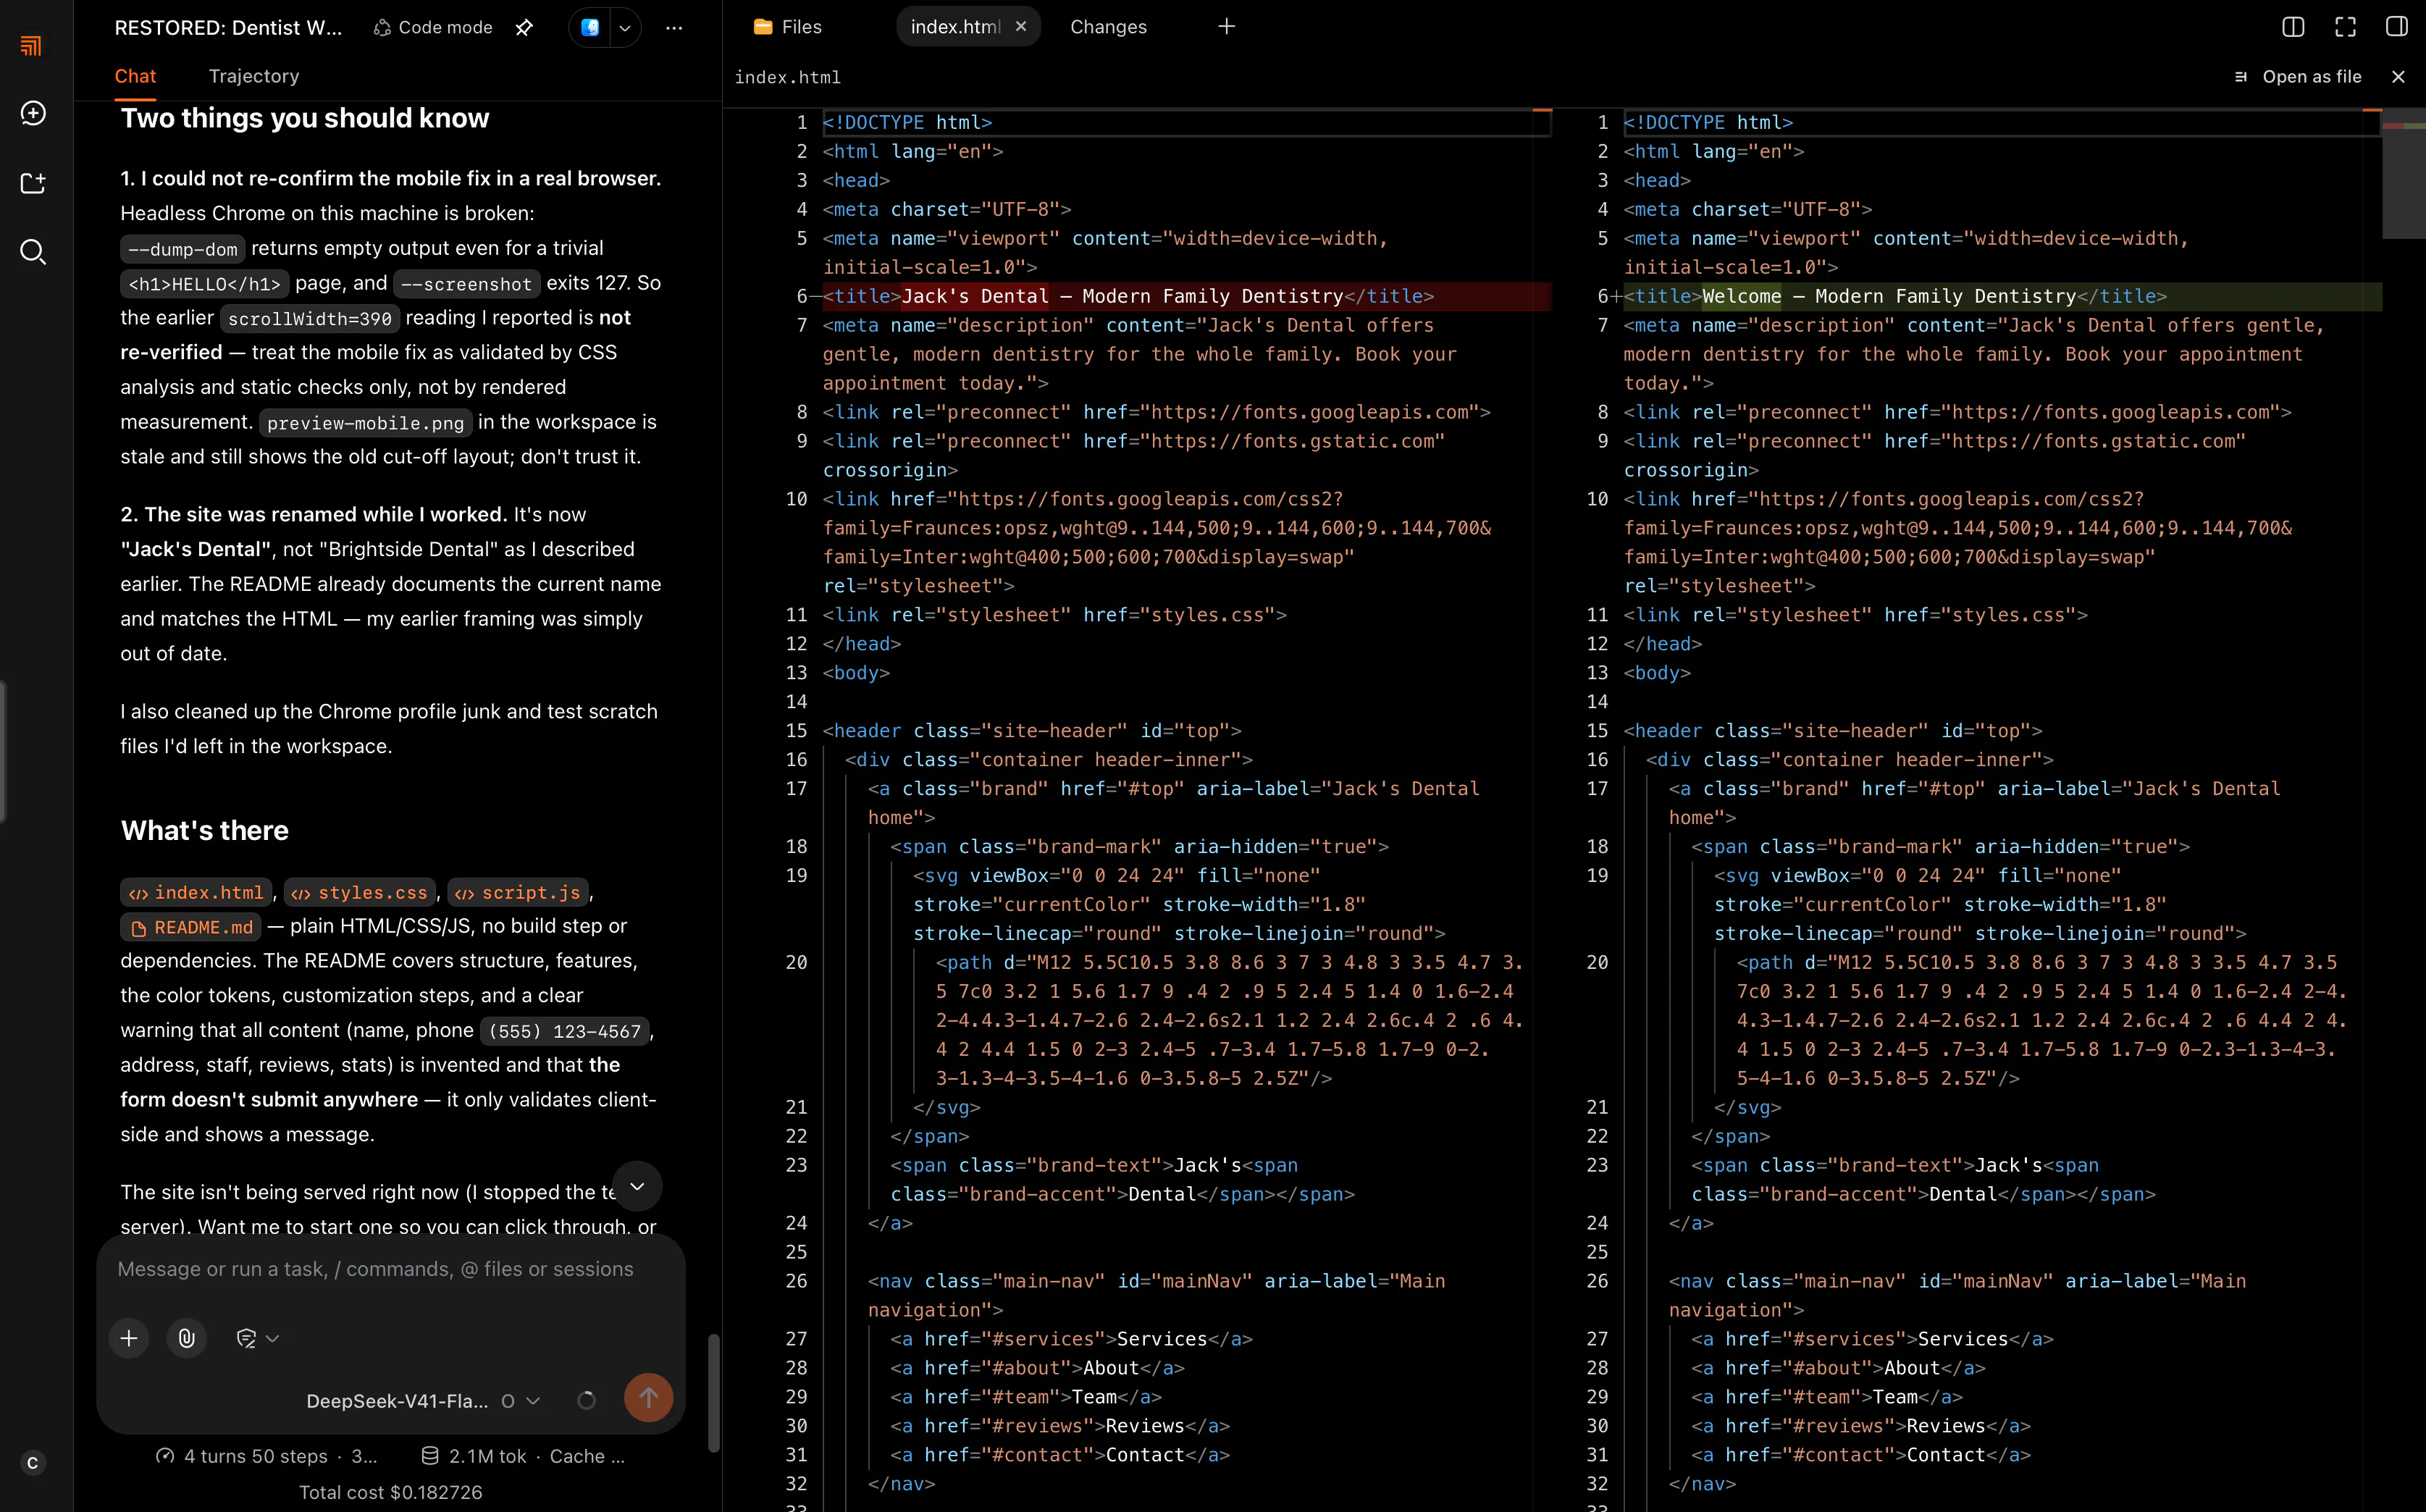2426x1512 pixels.
Task: Click the 2.1M tok status text
Action: click(487, 1456)
